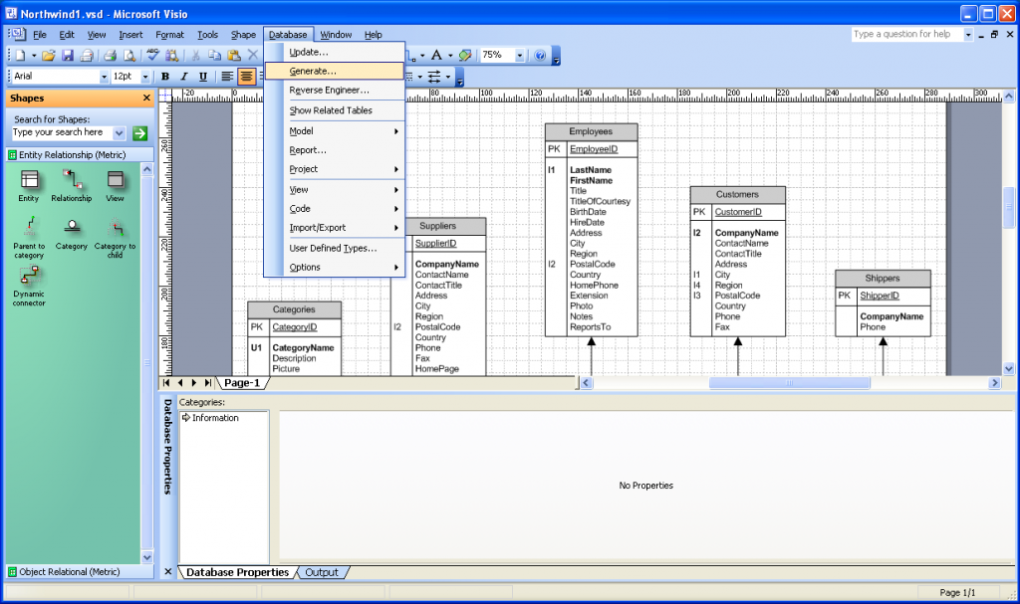Choose the Dynamic connector shape
This screenshot has height=604, width=1020.
point(29,286)
